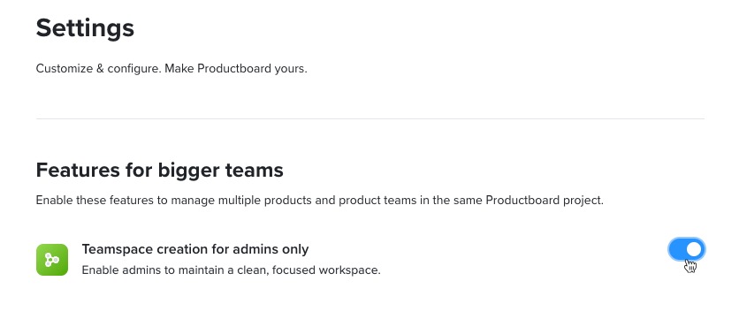Click 'product teams' in the features description
739x319 pixels.
pos(371,201)
